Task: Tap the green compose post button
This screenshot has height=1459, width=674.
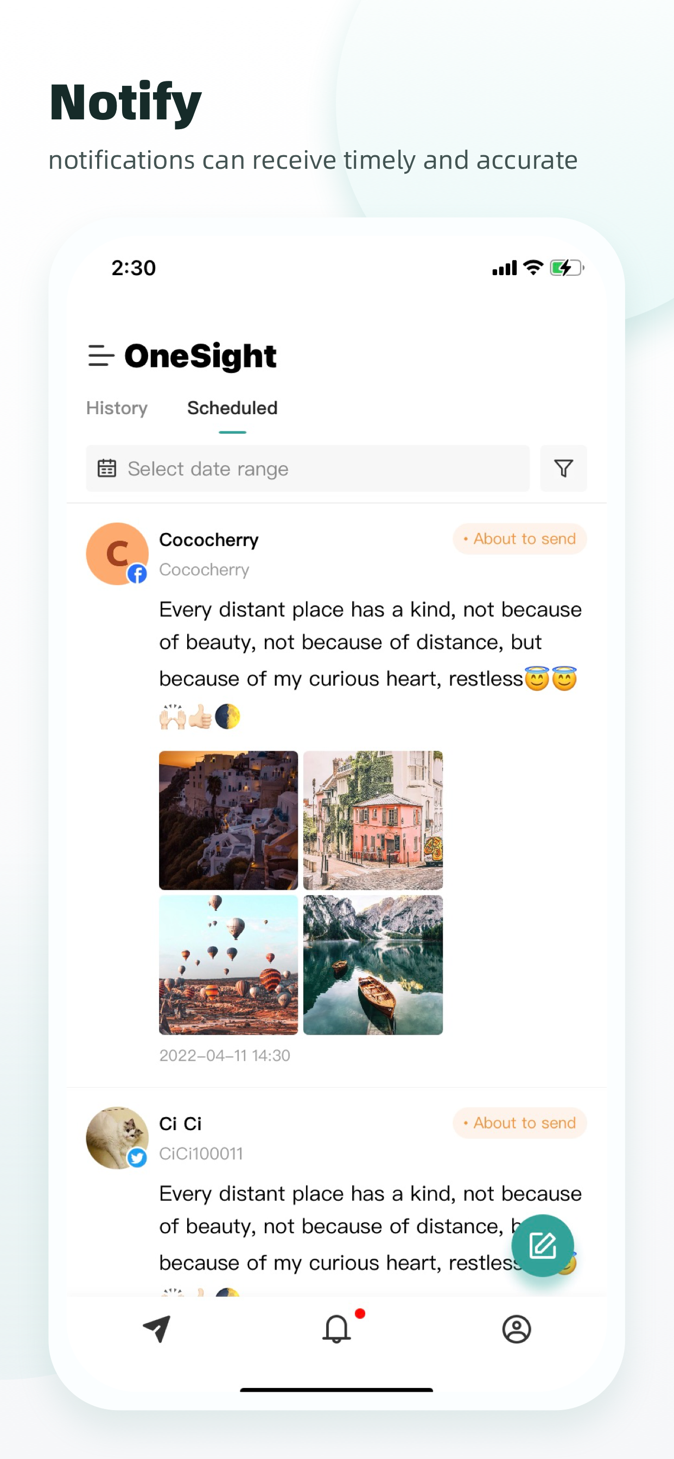Action: [542, 1246]
